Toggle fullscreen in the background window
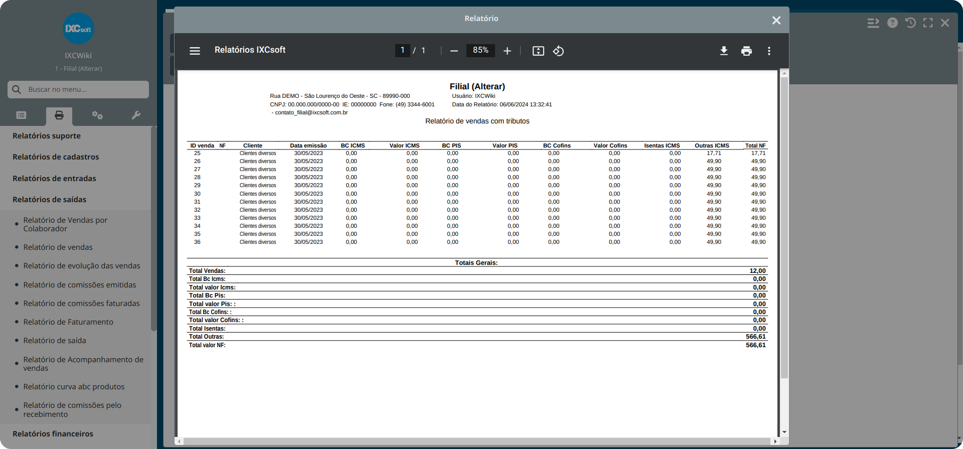Image resolution: width=963 pixels, height=449 pixels. pyautogui.click(x=928, y=23)
